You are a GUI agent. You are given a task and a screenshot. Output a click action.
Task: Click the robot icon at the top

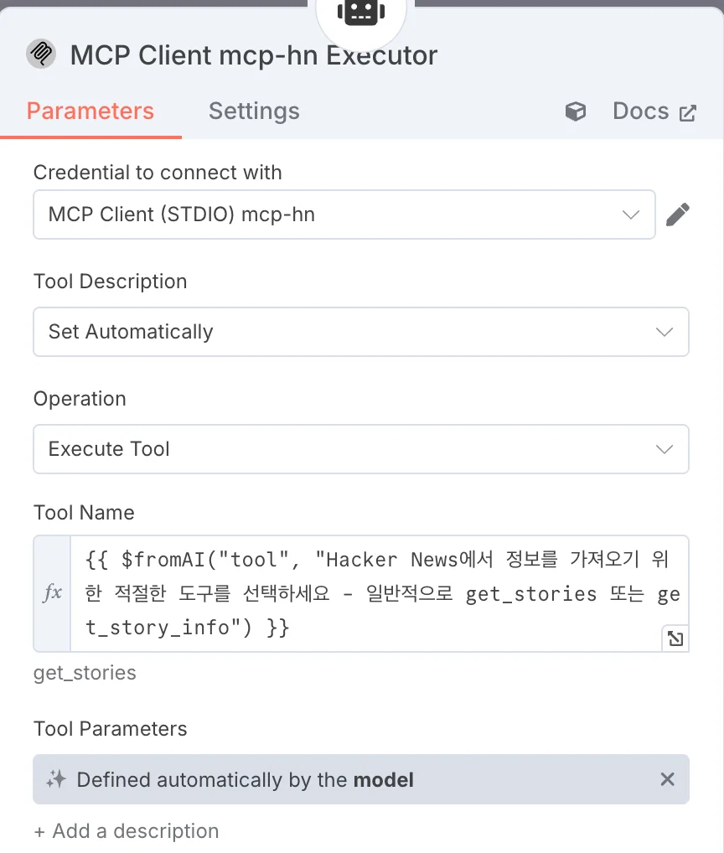tap(361, 13)
